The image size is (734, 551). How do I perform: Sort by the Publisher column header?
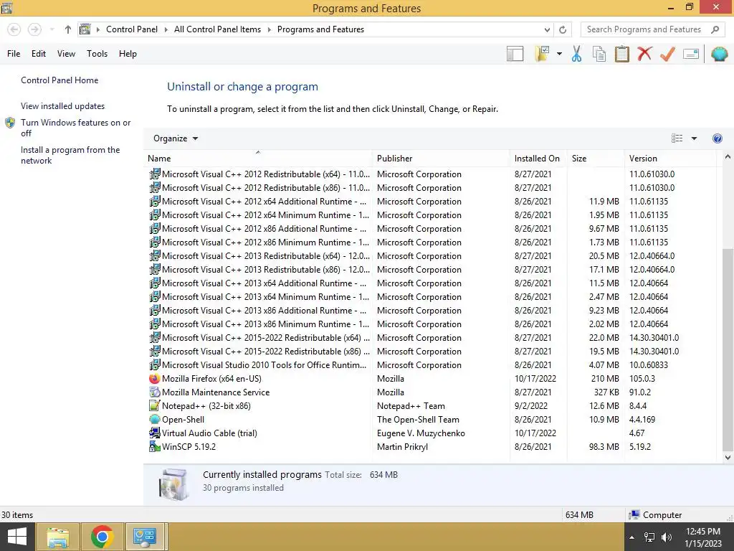(441, 159)
